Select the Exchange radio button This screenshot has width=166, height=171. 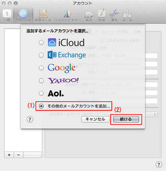pos(41,55)
